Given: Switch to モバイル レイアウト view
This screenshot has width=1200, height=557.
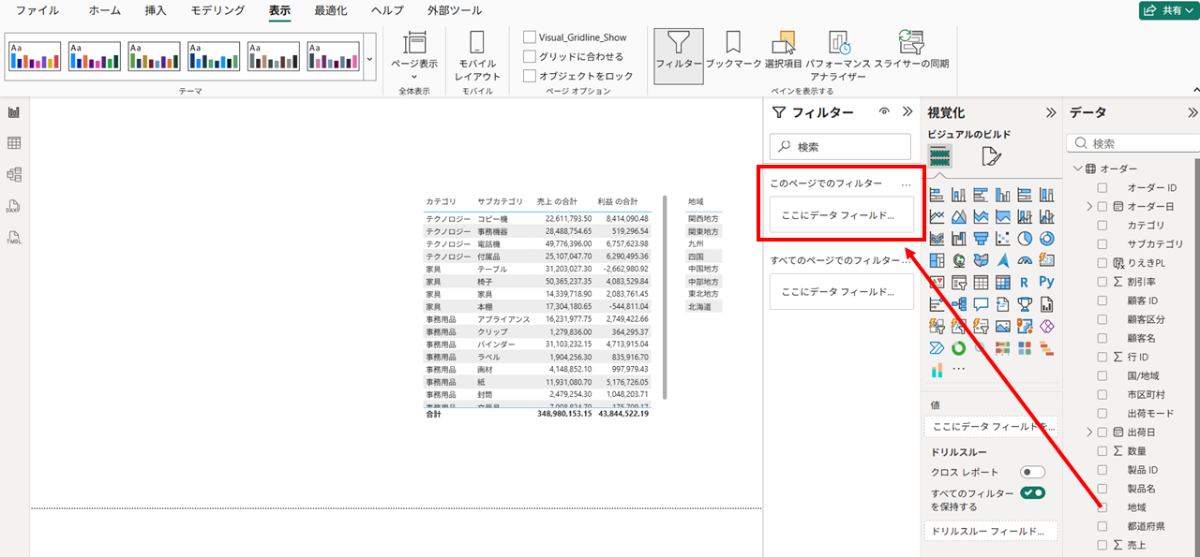Looking at the screenshot, I should tap(477, 54).
